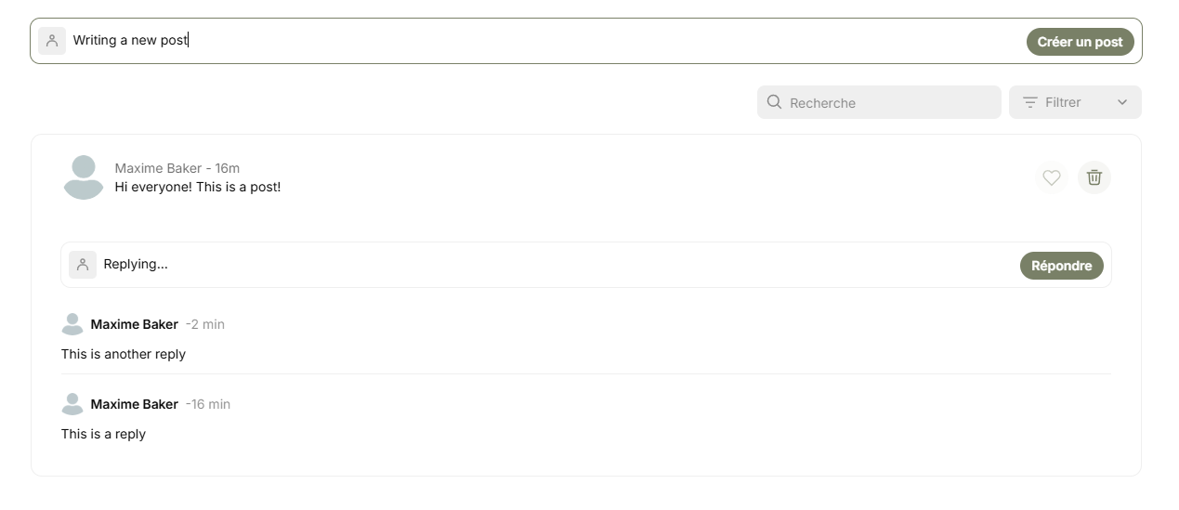This screenshot has width=1179, height=510.
Task: Click avatar beside 'This is a reply'
Action: tap(72, 404)
